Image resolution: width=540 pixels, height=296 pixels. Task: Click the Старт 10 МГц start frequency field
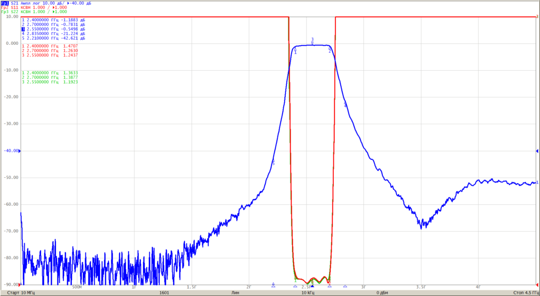21,292
